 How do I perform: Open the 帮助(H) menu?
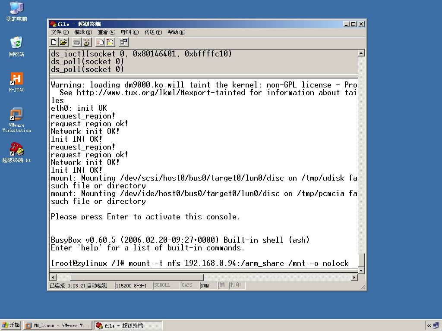click(x=177, y=32)
